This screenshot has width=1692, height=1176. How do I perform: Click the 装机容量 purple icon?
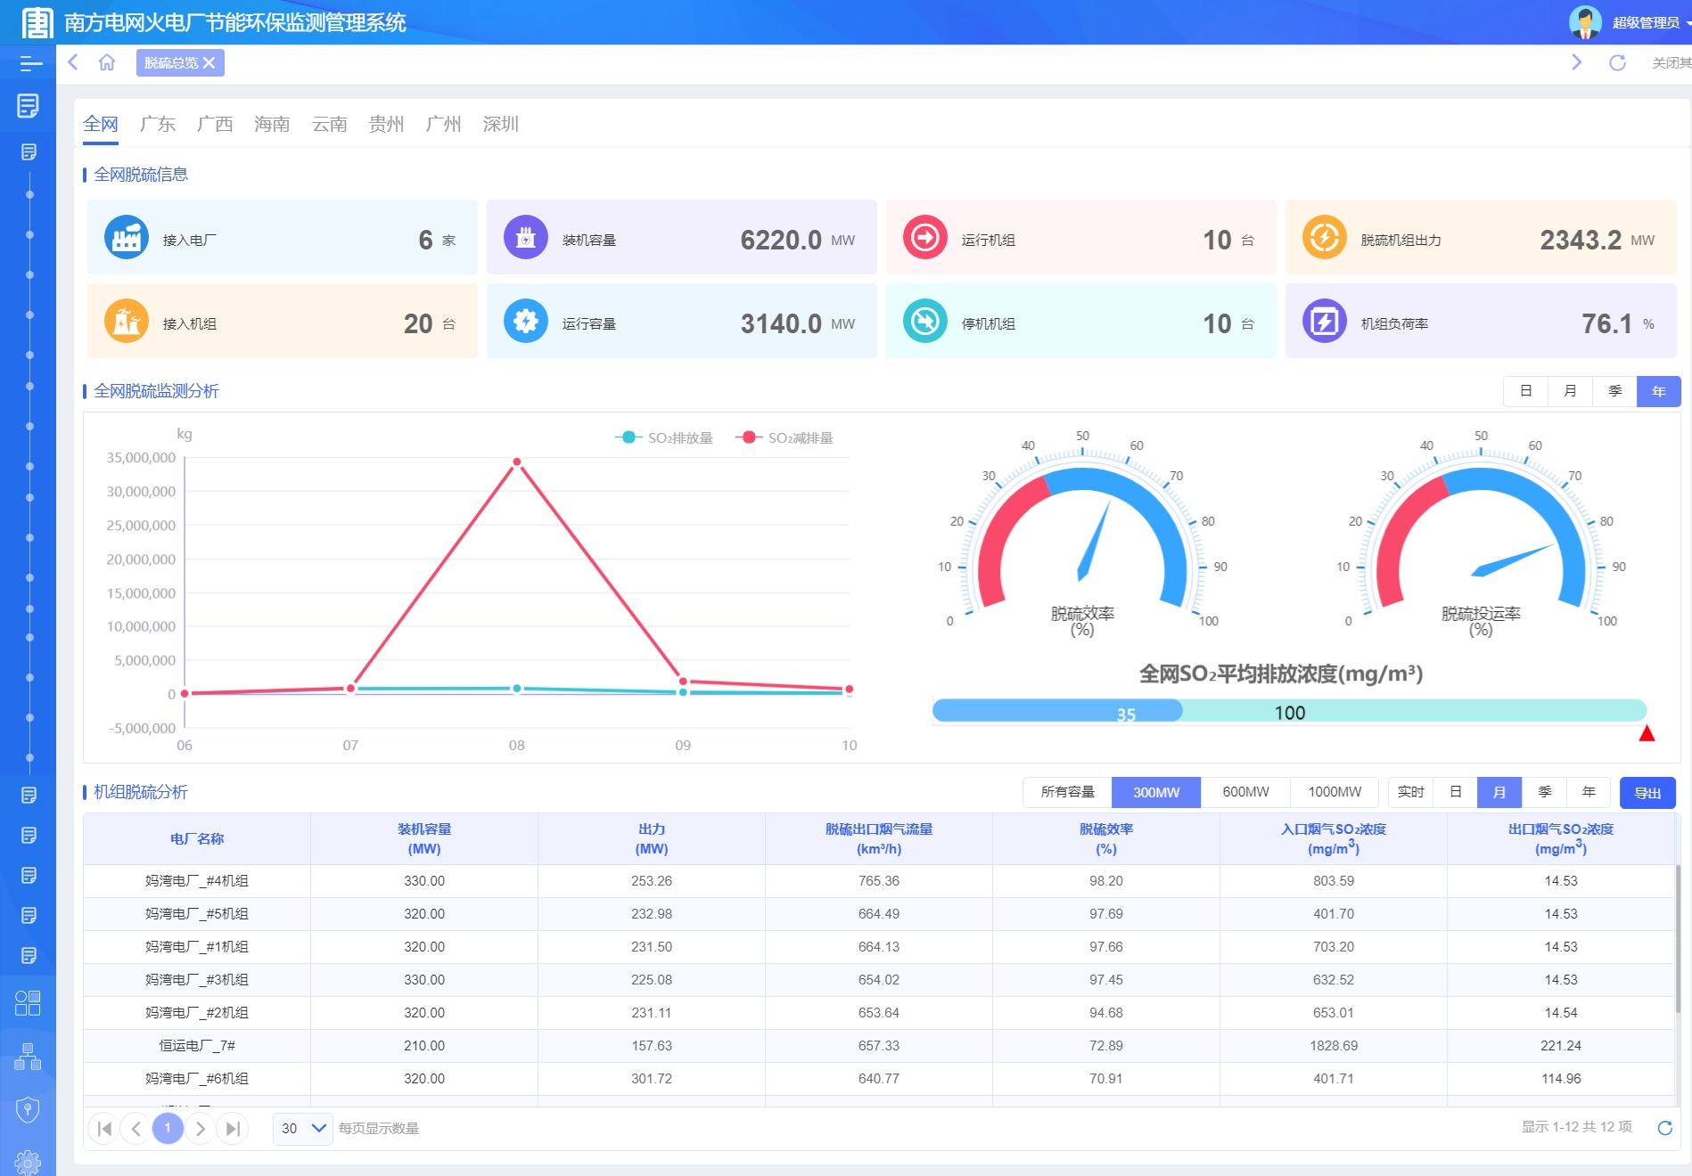526,238
